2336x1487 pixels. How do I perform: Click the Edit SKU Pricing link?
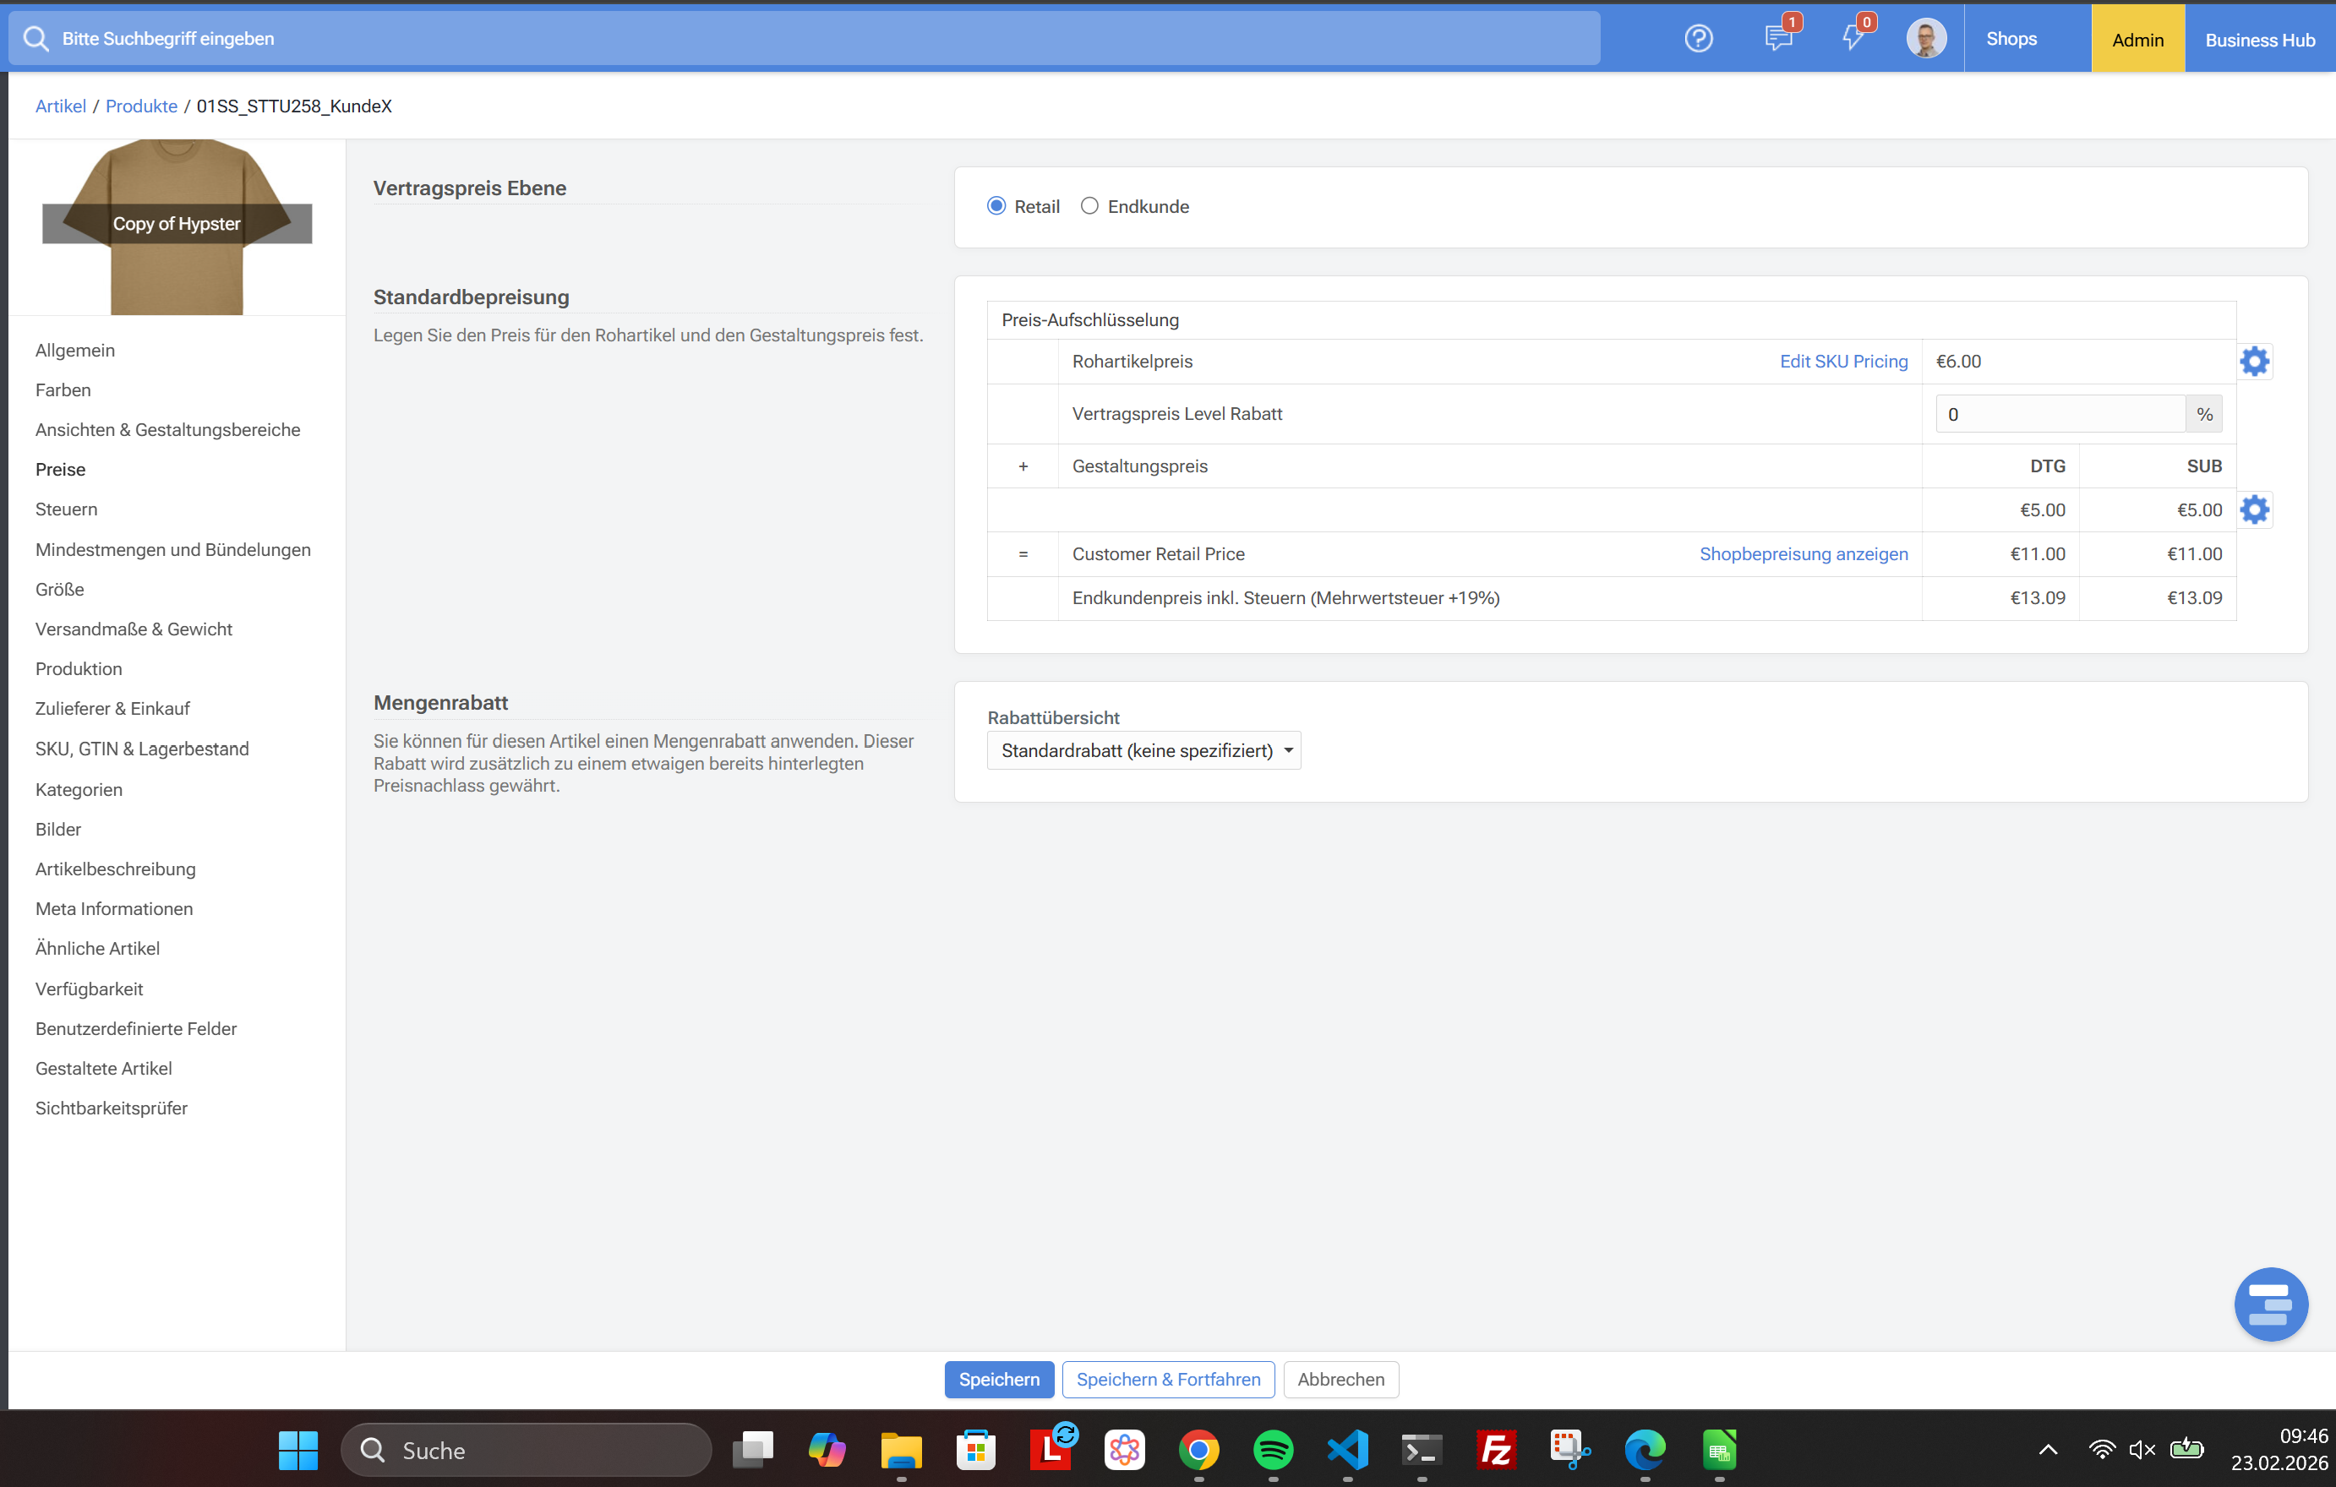(x=1843, y=362)
